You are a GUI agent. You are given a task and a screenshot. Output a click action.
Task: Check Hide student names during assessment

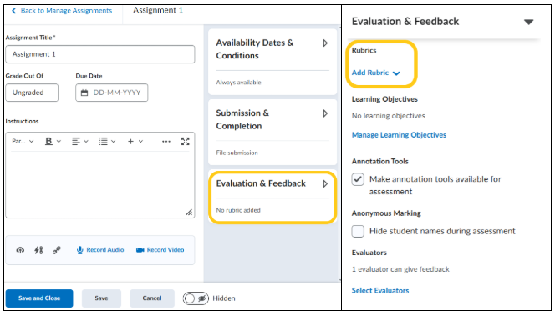(358, 231)
